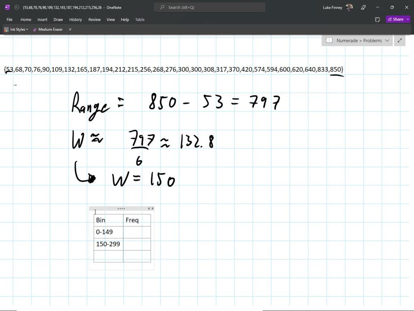Screen dimensions: 414x311
Task: Click the table move handle above the Bin table
Action: click(121, 208)
